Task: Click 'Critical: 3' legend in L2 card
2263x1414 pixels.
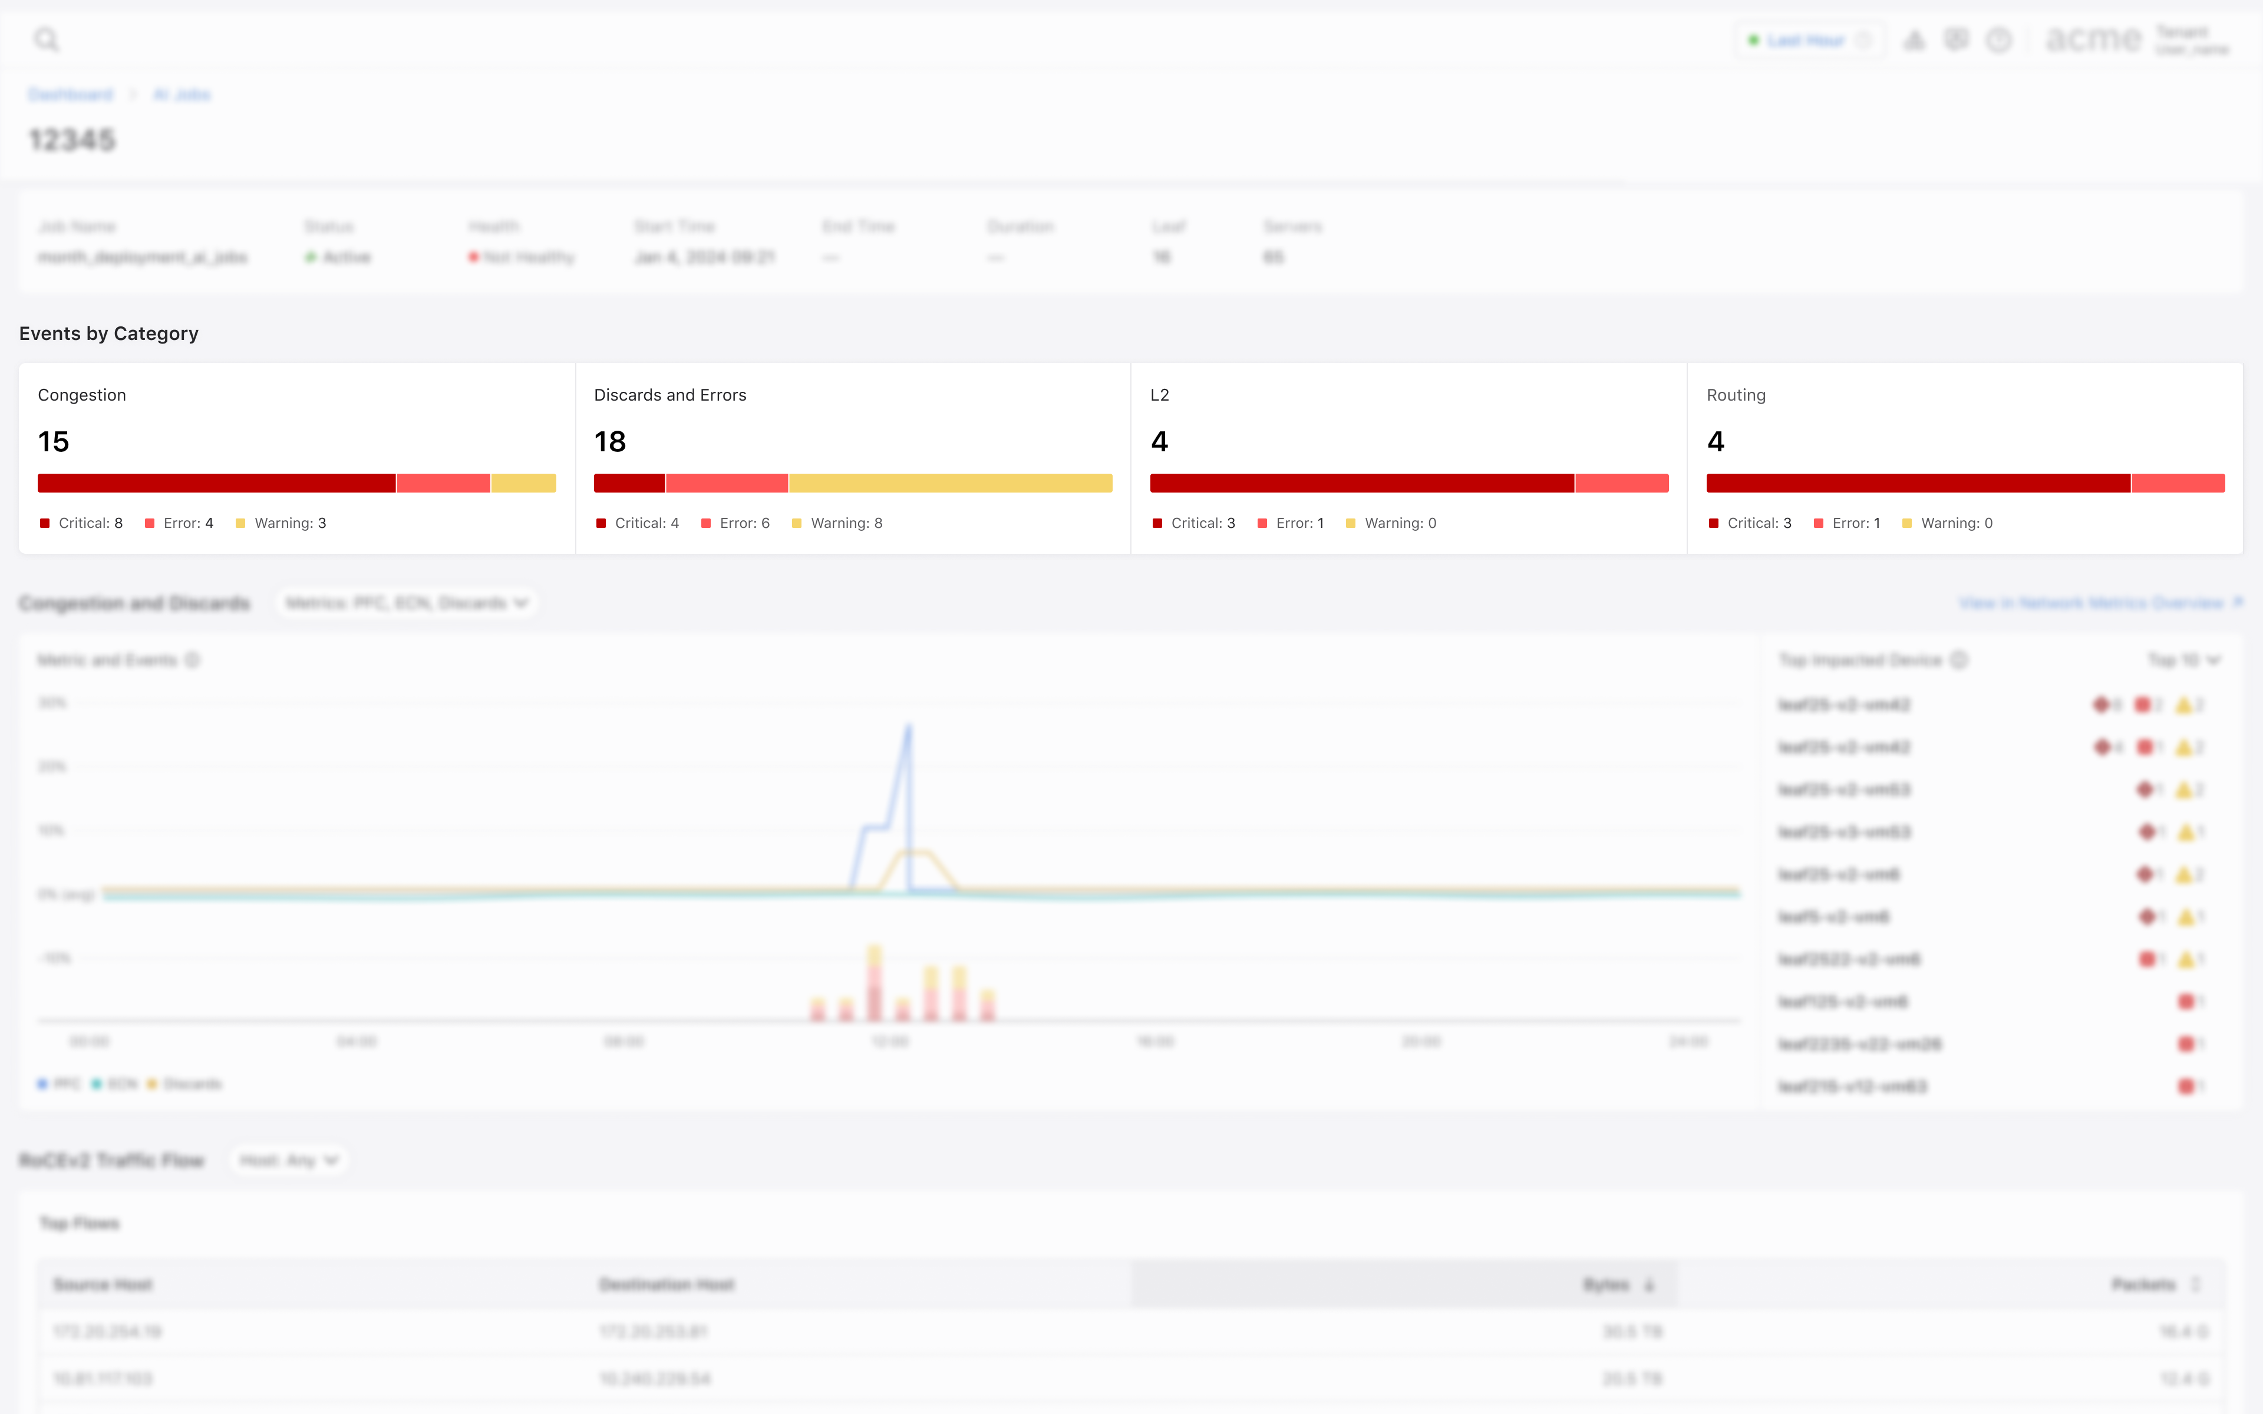Action: pyautogui.click(x=1194, y=523)
